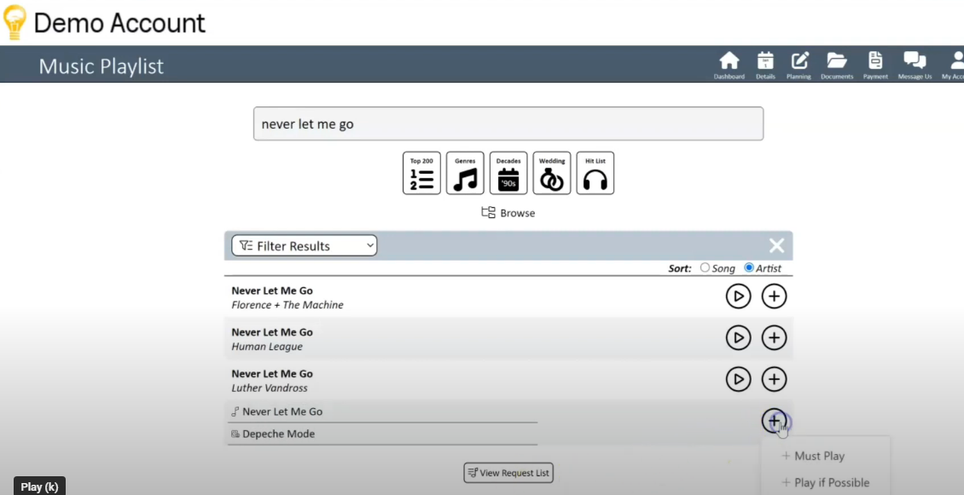Screen dimensions: 964x495
Task: Open the Payment invoice icon
Action: pos(875,65)
